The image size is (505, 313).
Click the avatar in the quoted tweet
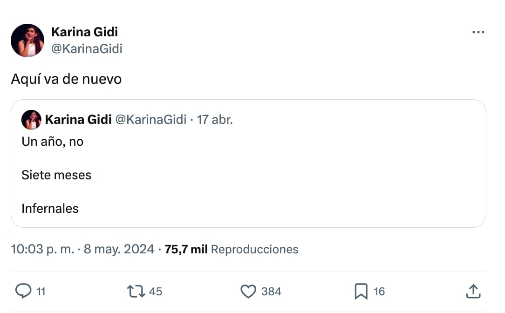(31, 120)
